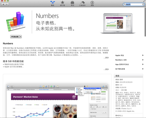Click the arrow beside App 使用许可协议
Screen dimensions: 146x118
[x=143, y=64]
